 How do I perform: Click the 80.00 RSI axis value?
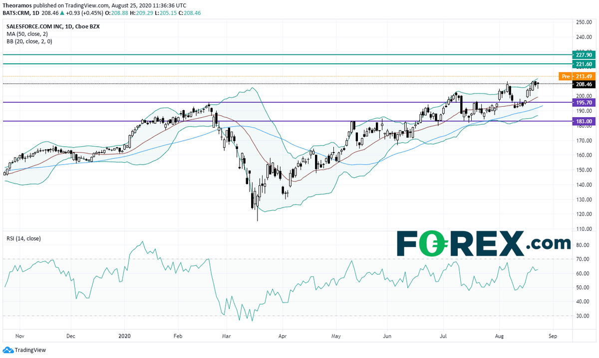[583, 245]
